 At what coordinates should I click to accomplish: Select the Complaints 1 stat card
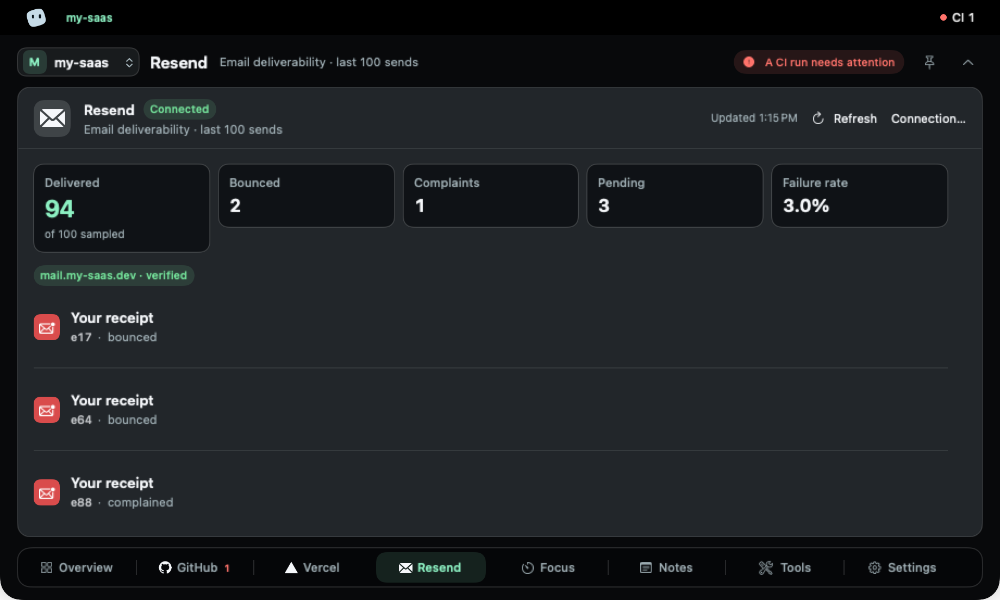click(490, 196)
